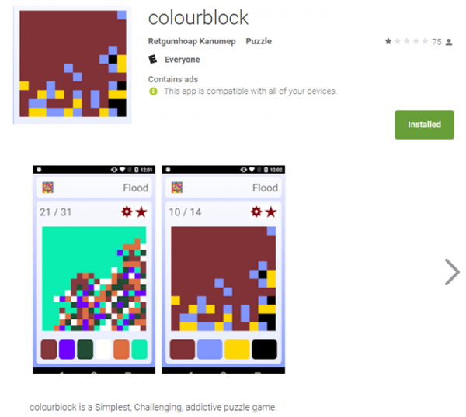The width and height of the screenshot is (466, 417).
Task: Click the Flood app logo in first screenshot
Action: click(48, 188)
